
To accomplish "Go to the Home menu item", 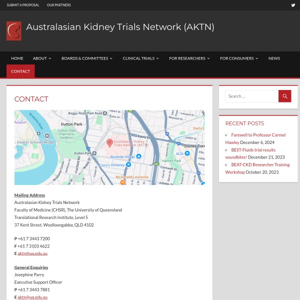I will click(17, 58).
